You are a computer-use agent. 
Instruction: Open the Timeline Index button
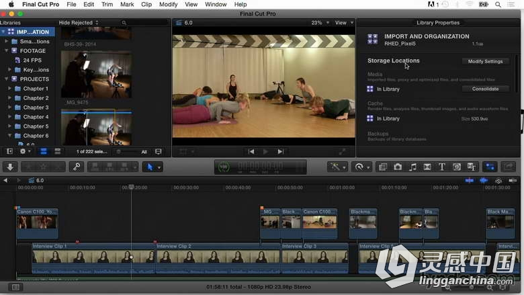click(x=15, y=287)
